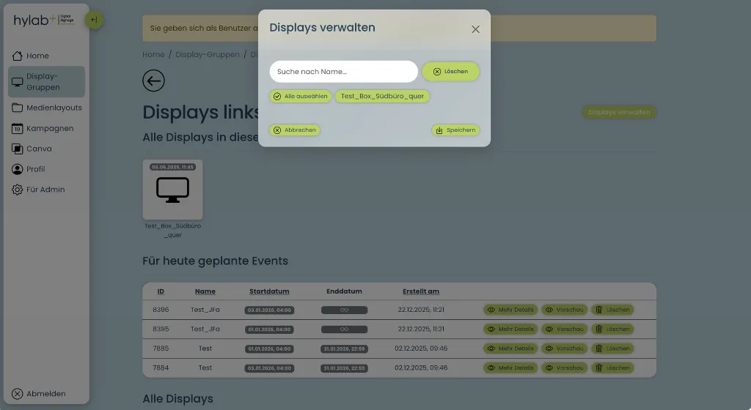Image resolution: width=751 pixels, height=410 pixels.
Task: Click Mehr Details for event 8396
Action: click(x=510, y=310)
